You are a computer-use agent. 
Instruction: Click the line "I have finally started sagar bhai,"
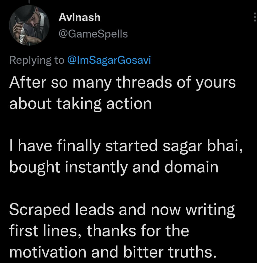[126, 147]
